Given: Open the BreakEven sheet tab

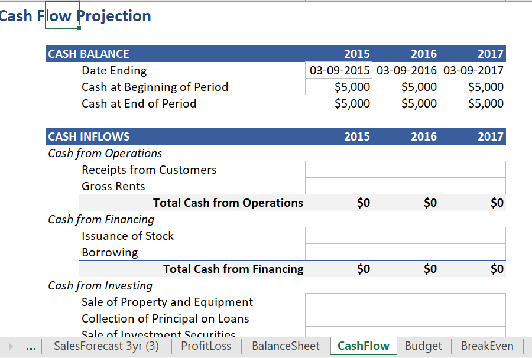Looking at the screenshot, I should click(x=487, y=346).
